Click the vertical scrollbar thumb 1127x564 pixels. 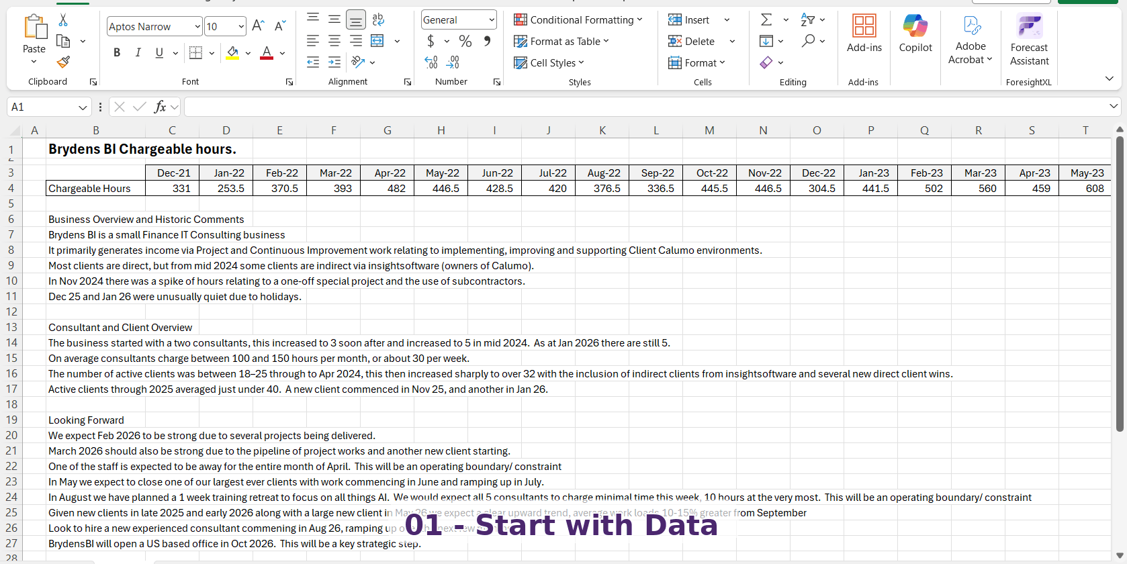(1120, 283)
